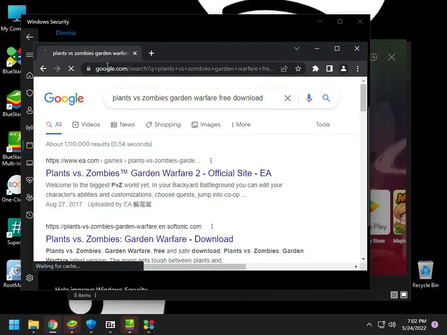447x335 pixels.
Task: Switch to Shopping results tab
Action: pos(163,125)
